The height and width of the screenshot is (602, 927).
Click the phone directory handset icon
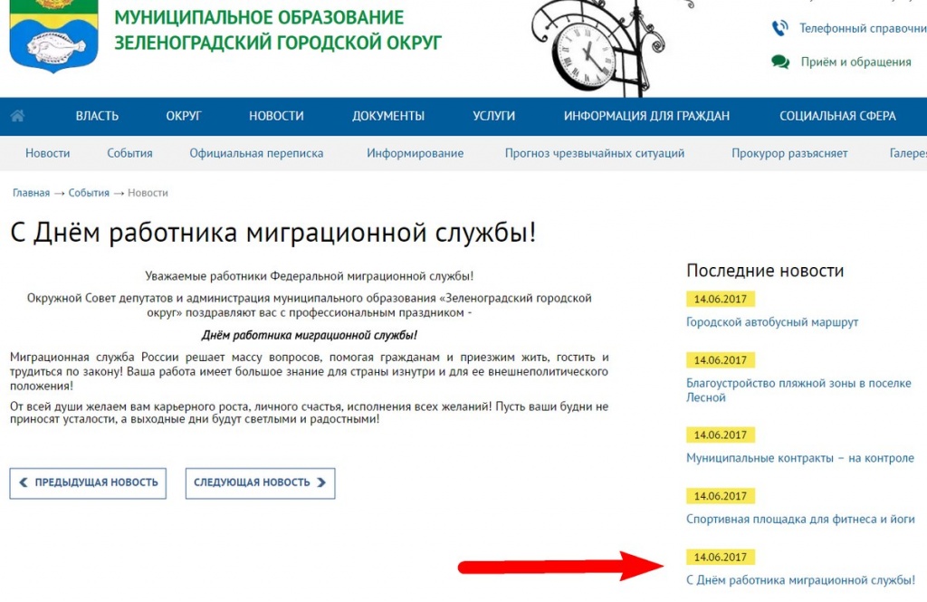point(779,28)
